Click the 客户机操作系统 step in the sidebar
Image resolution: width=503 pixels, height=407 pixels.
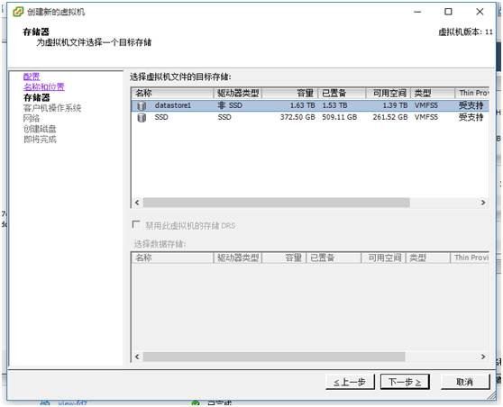(52, 108)
